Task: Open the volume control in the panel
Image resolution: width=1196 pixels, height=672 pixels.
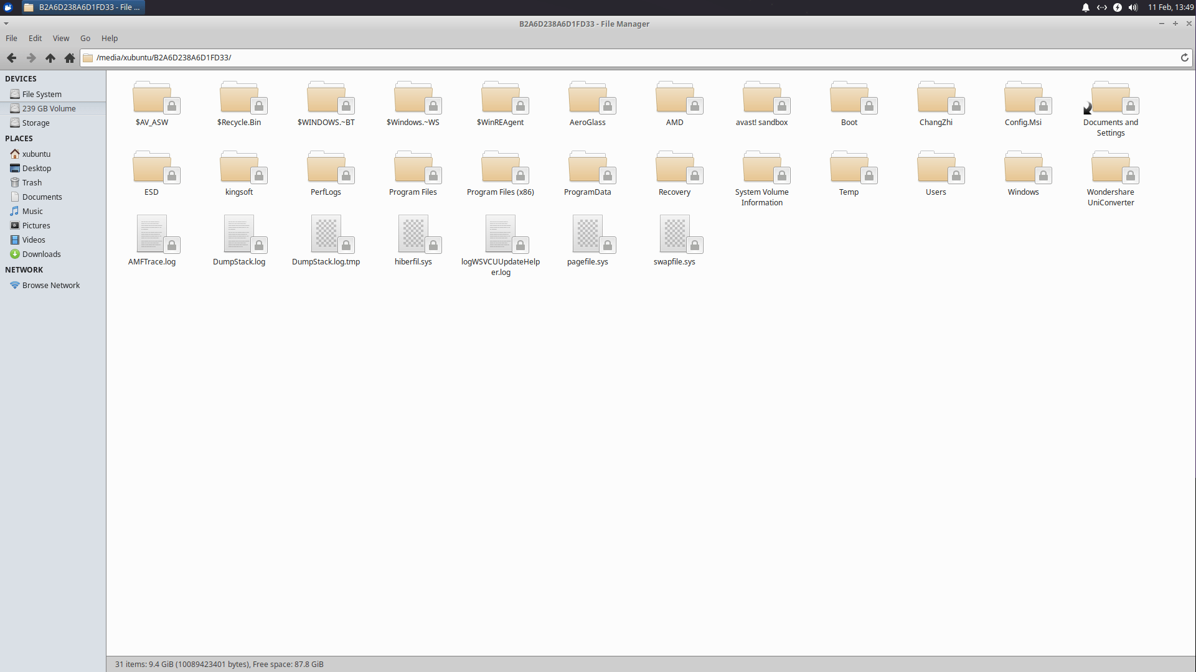Action: [1133, 7]
